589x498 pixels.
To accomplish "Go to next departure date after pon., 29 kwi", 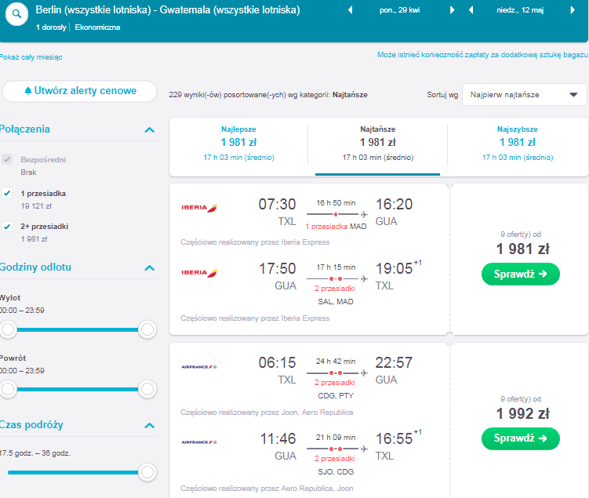I will [x=452, y=10].
